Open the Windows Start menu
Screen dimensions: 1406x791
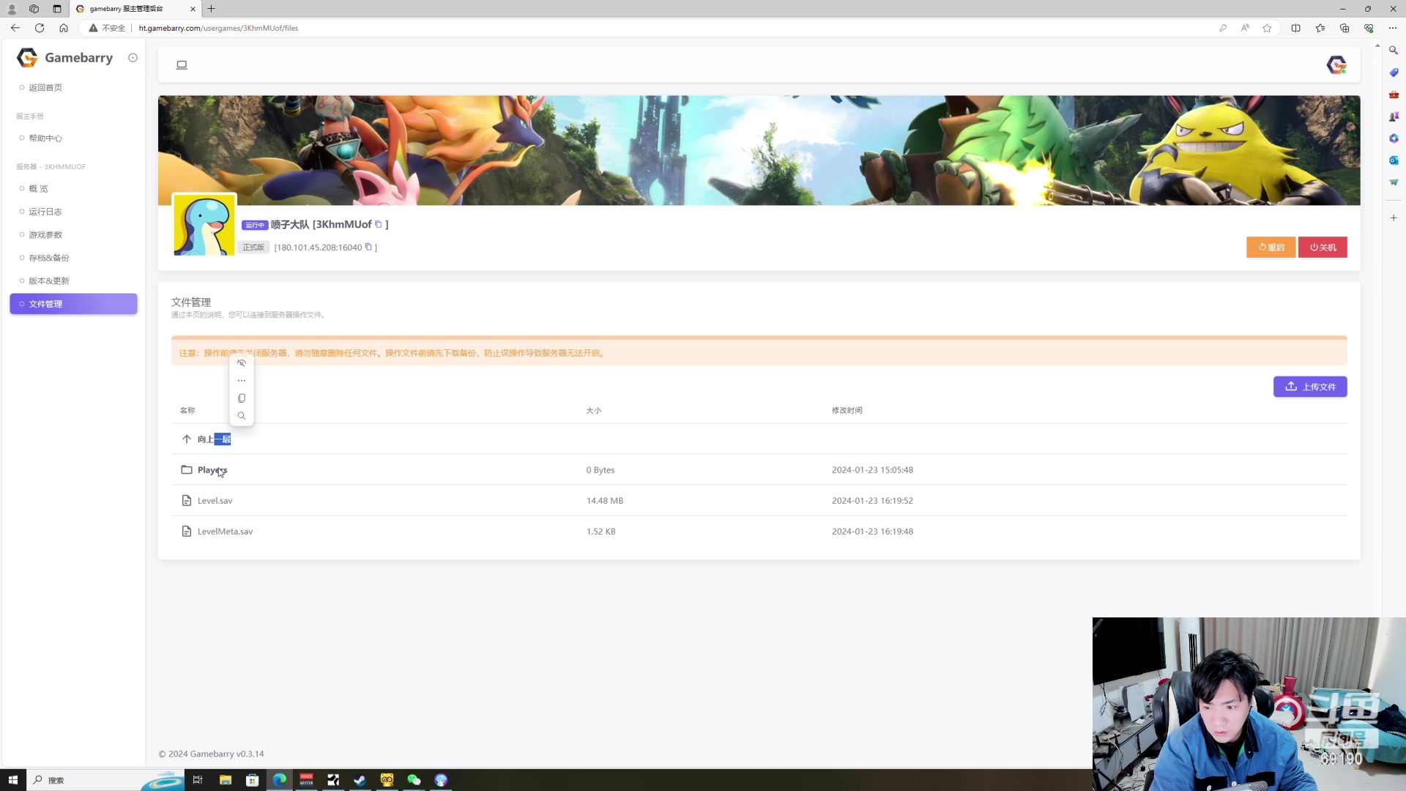pos(12,780)
